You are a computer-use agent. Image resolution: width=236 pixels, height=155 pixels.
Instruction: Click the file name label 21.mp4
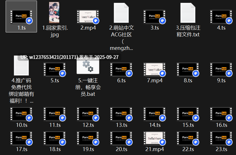coord(155,149)
